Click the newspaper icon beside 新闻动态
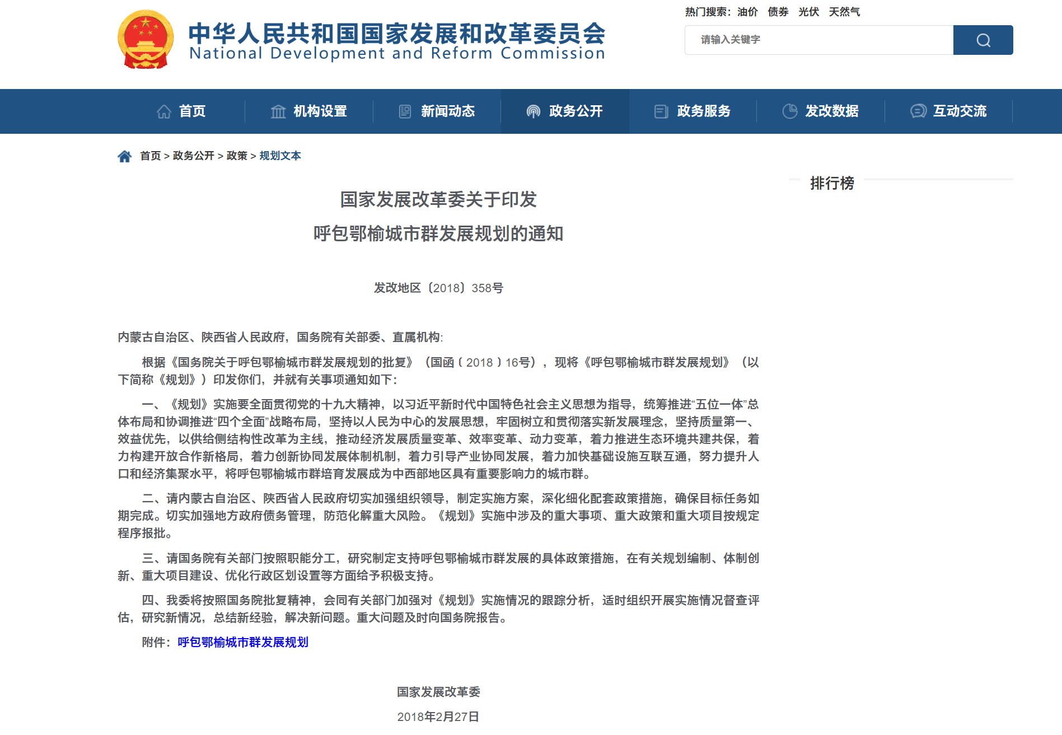This screenshot has width=1062, height=735. (405, 111)
